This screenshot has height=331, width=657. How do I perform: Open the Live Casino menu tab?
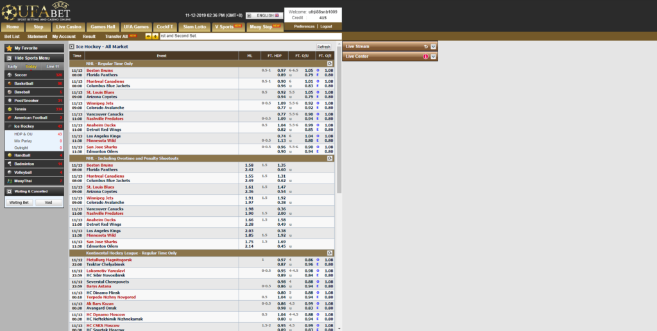[x=69, y=27]
